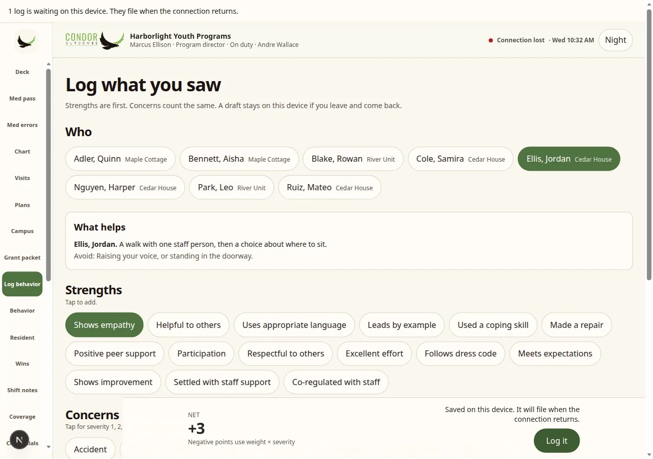Navigate to Visits in the sidebar
Image resolution: width=653 pixels, height=459 pixels.
coord(22,178)
